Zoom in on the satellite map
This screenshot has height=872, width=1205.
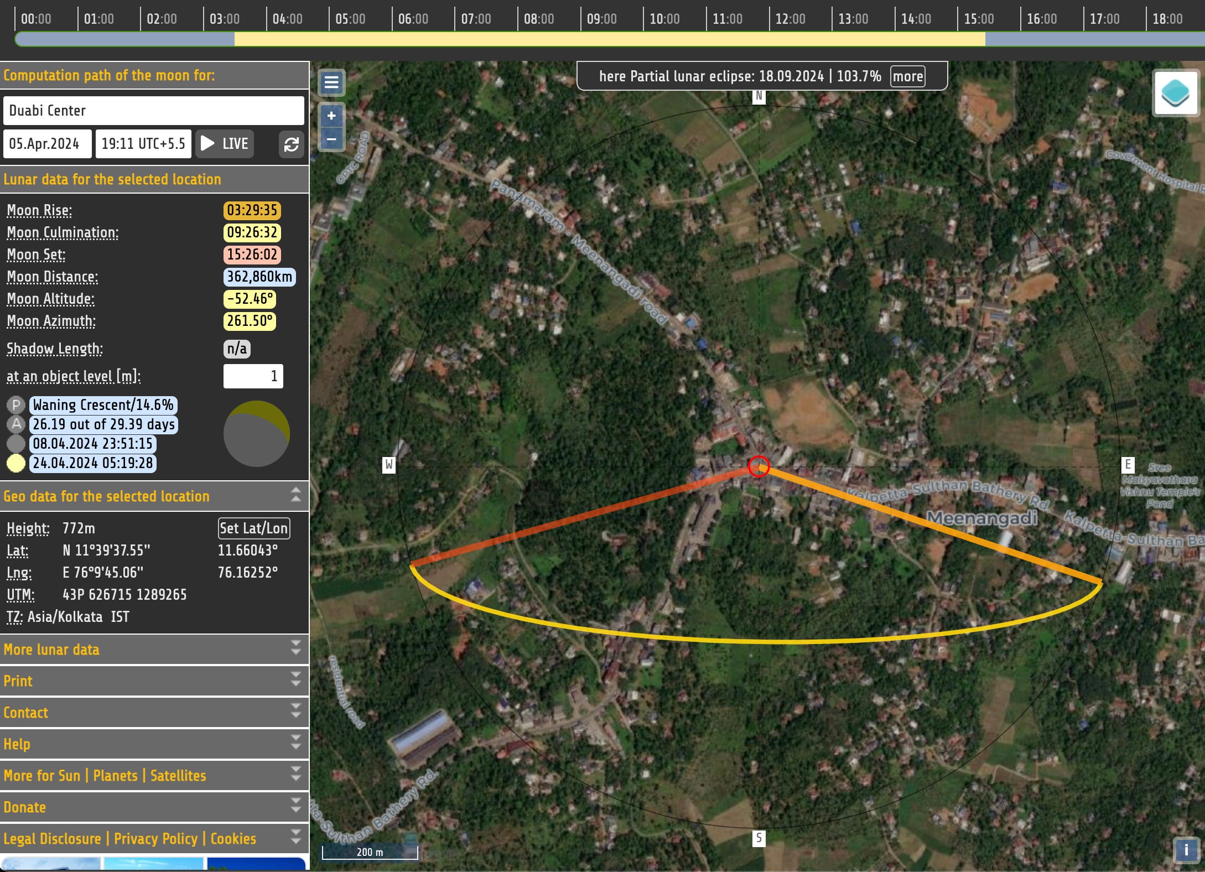(331, 116)
